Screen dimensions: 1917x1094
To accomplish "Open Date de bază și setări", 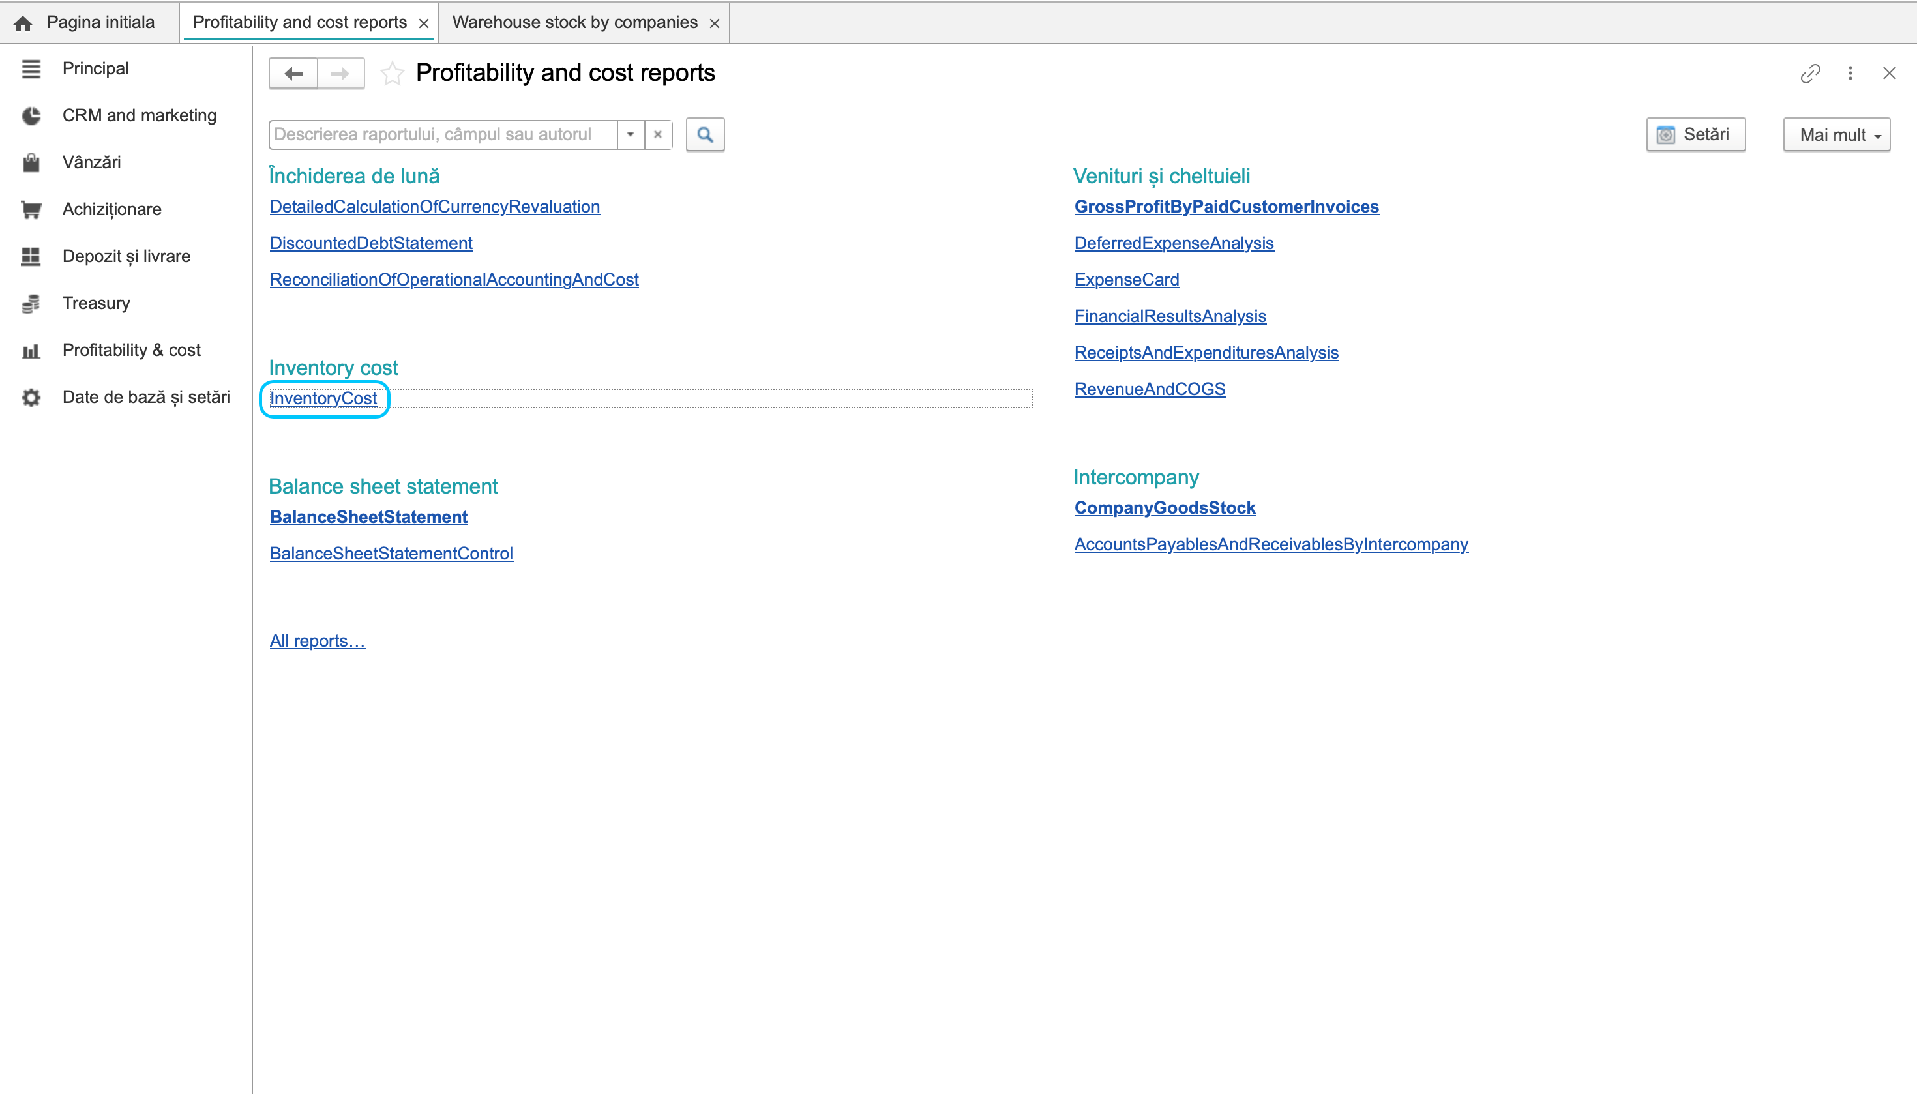I will click(146, 398).
